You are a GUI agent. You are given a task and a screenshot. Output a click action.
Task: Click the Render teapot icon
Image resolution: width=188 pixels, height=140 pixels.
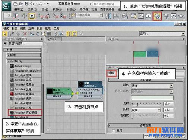pyautogui.click(x=181, y=16)
